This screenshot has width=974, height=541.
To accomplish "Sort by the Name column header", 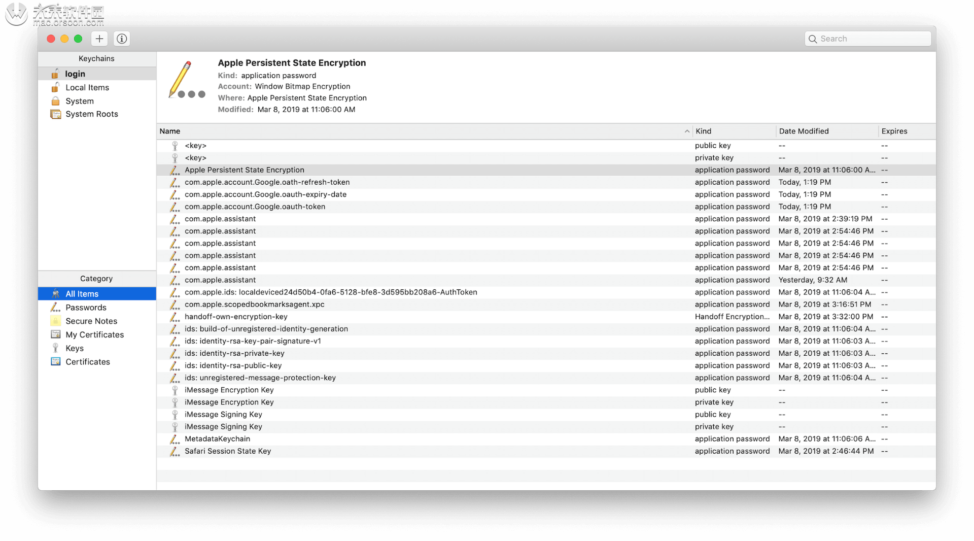I will [x=424, y=131].
